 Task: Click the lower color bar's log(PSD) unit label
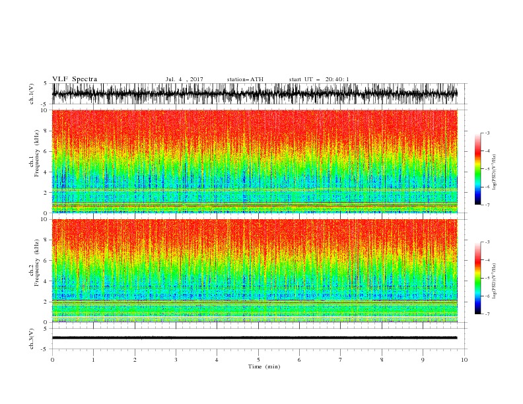pos(494,281)
